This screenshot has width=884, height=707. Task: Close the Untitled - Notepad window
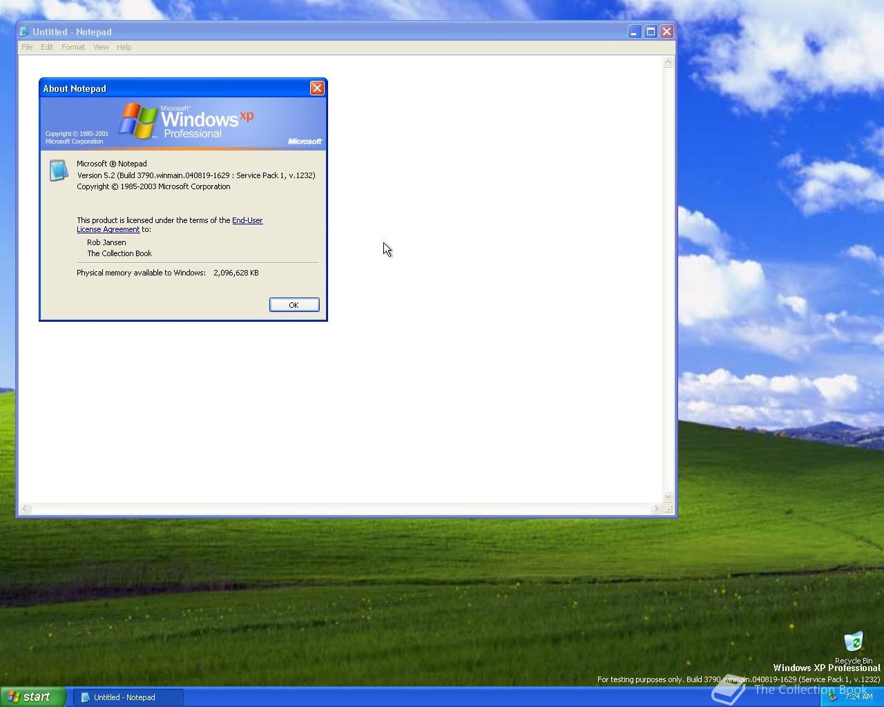(x=666, y=32)
